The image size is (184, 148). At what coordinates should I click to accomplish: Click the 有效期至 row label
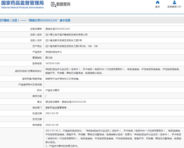[x=37, y=125]
